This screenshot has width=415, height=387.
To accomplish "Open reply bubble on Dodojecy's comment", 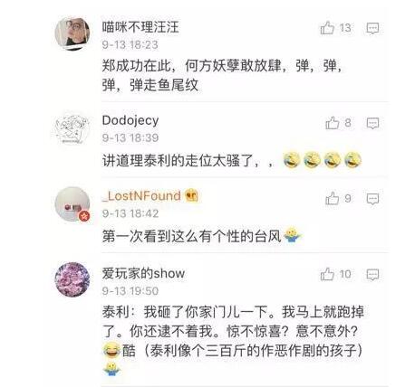I will click(x=372, y=123).
